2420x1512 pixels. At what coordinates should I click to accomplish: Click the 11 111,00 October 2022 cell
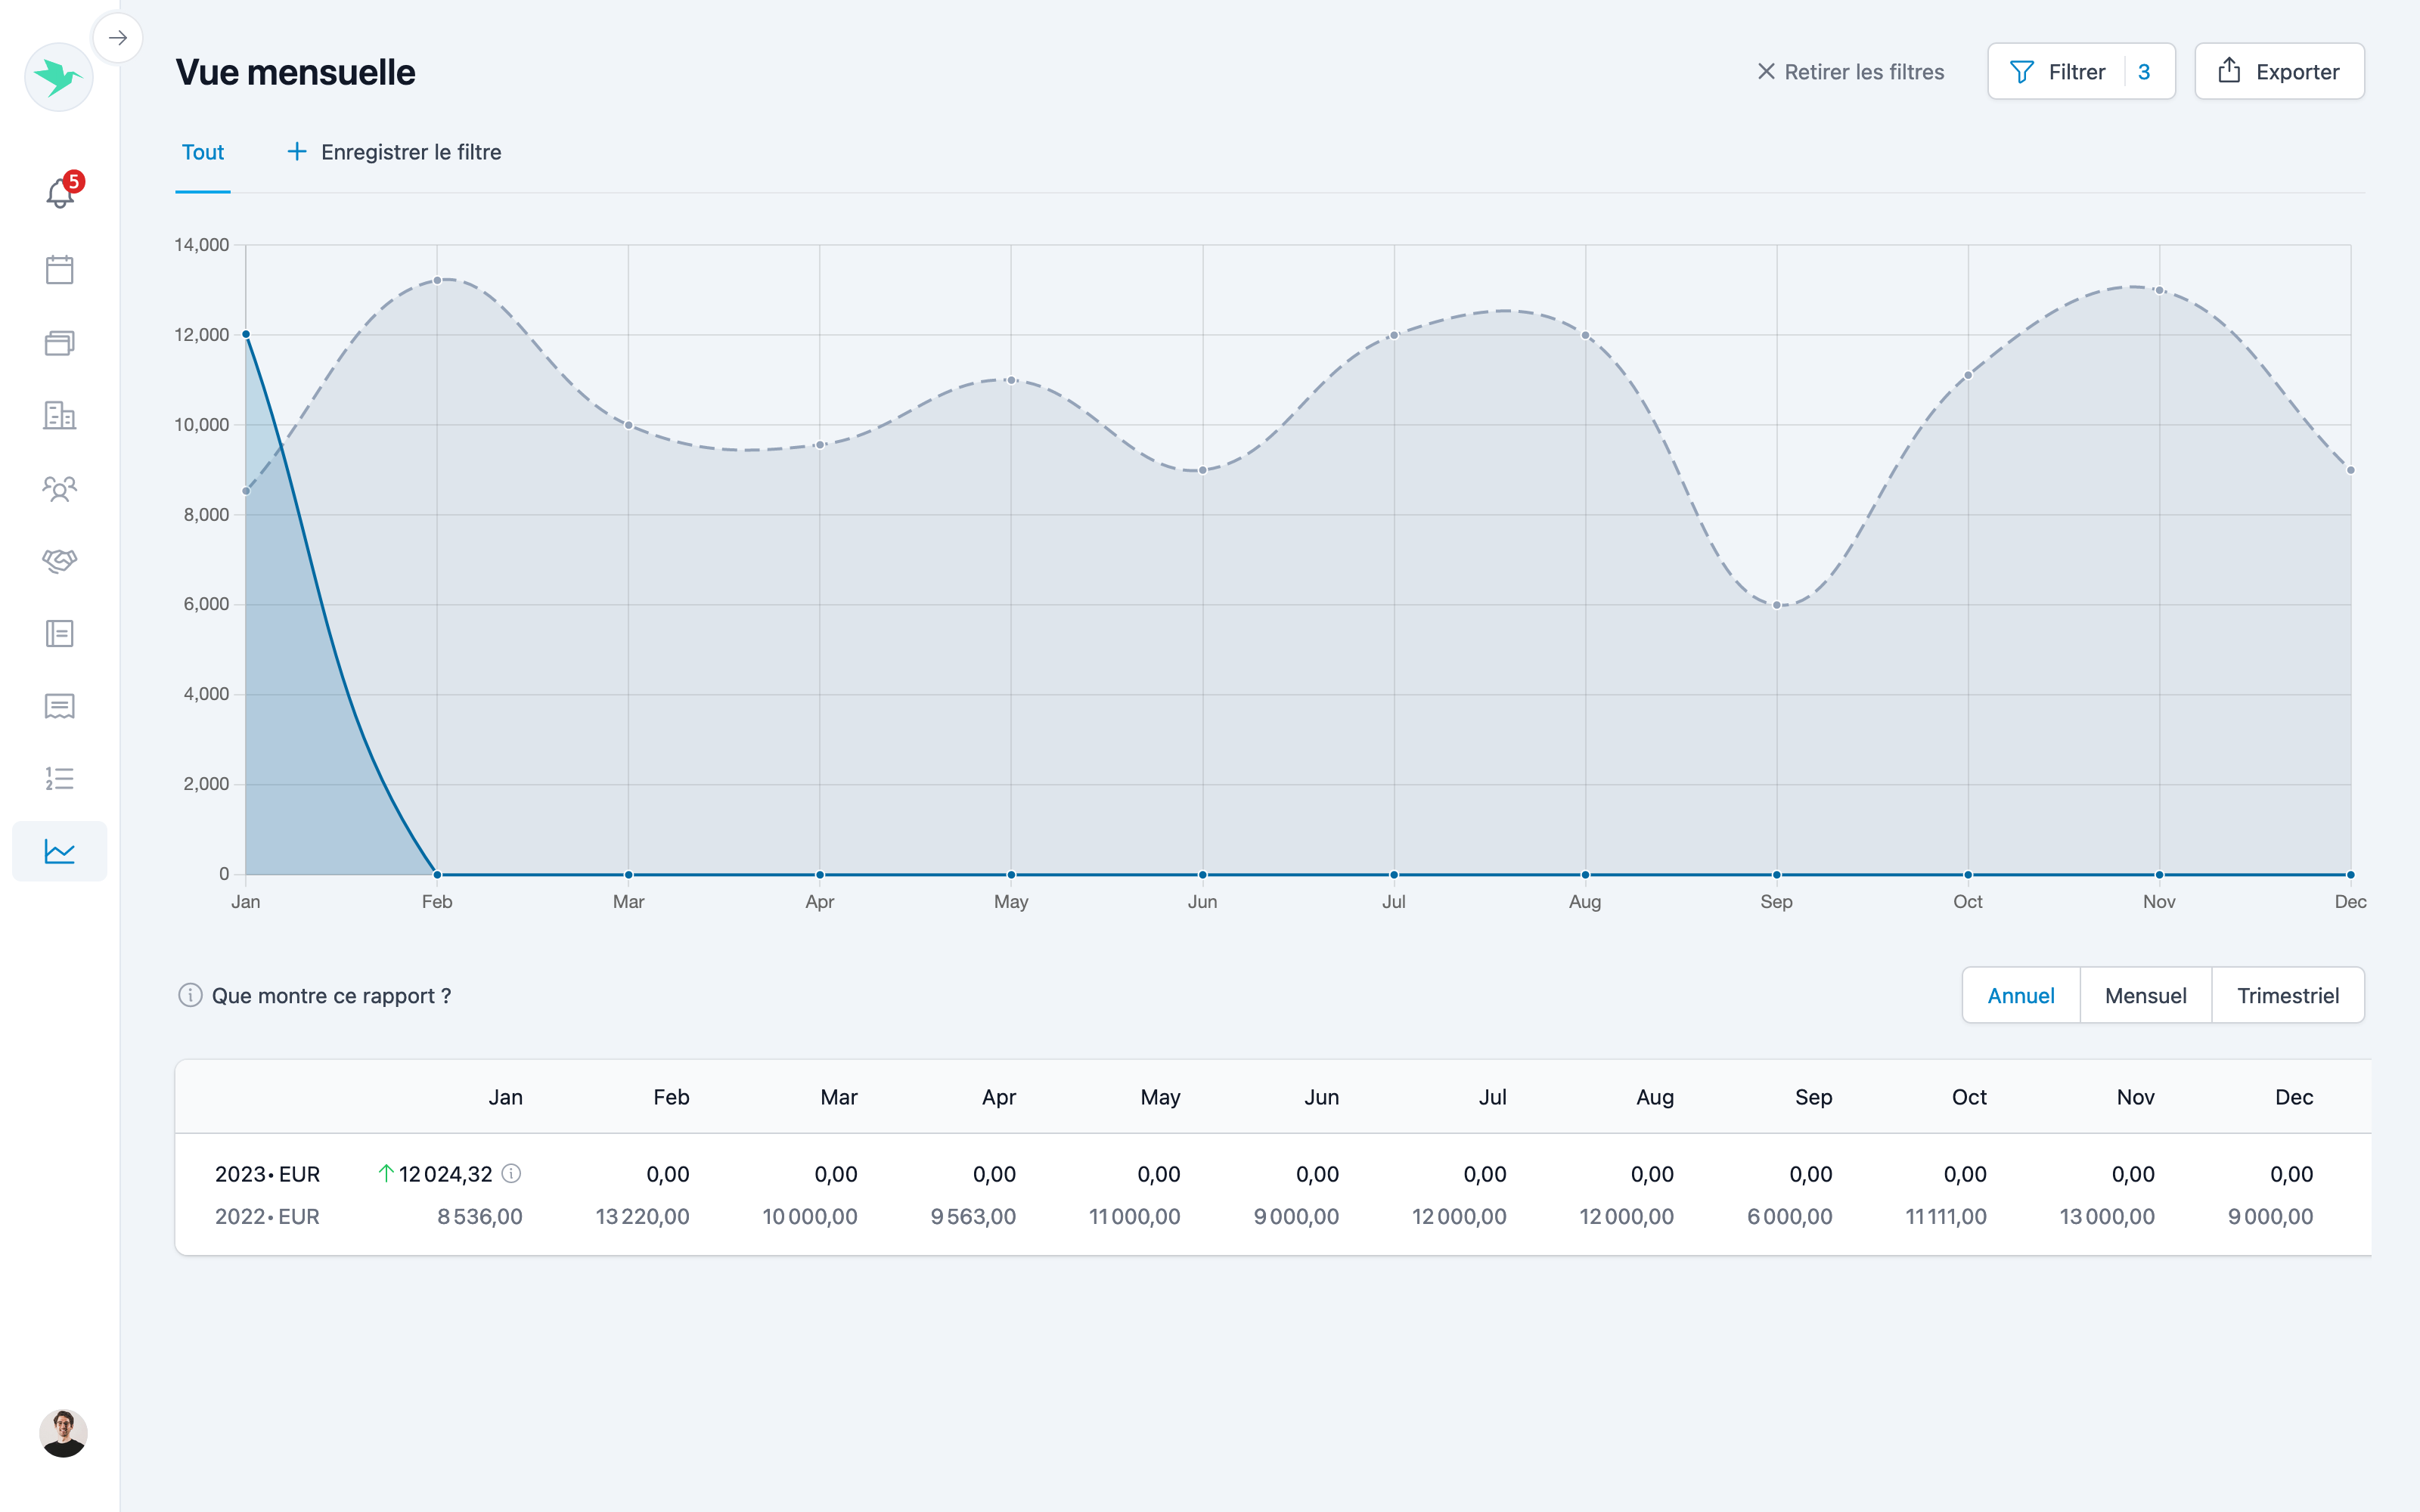pyautogui.click(x=1946, y=1216)
